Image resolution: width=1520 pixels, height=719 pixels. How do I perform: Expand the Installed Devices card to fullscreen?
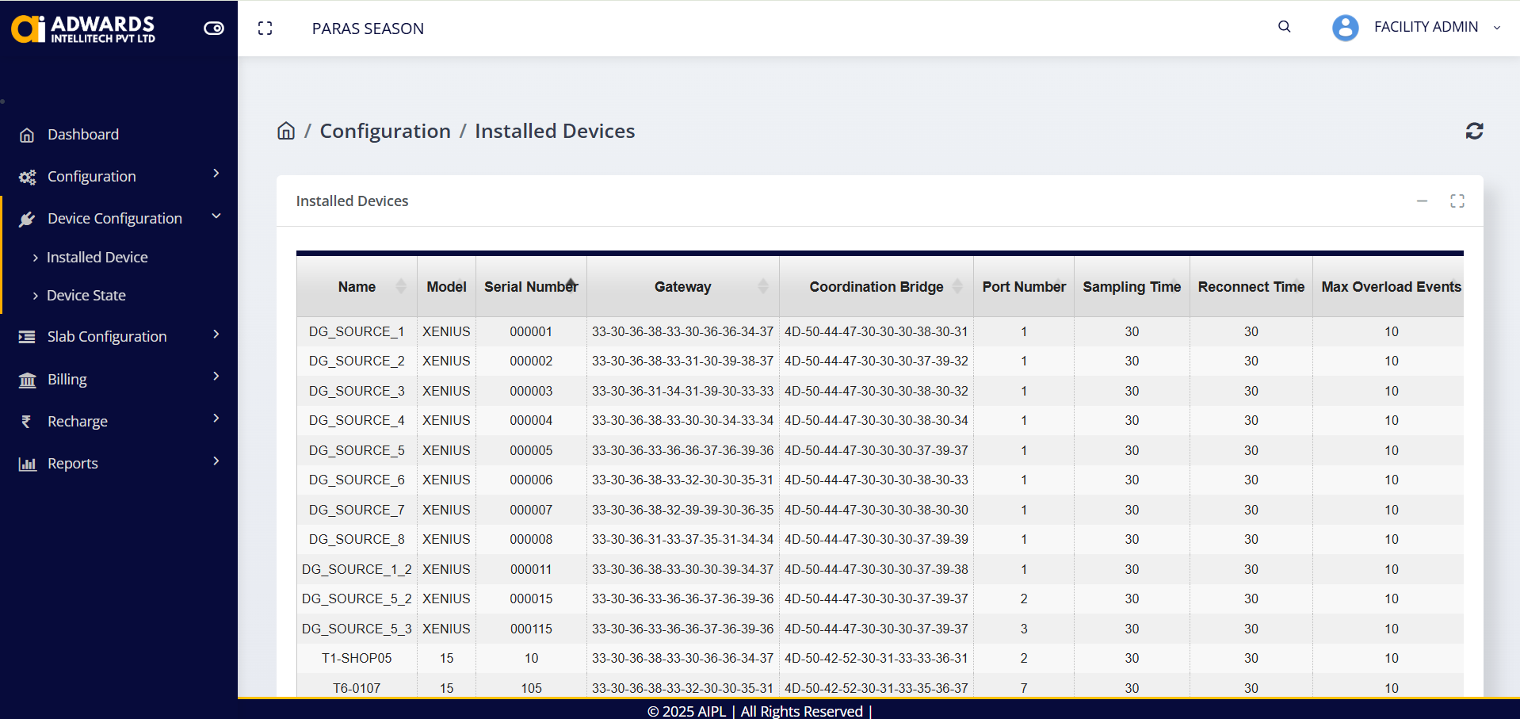(1457, 201)
